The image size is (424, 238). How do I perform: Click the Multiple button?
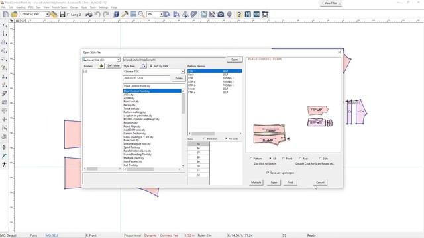[x=256, y=182]
